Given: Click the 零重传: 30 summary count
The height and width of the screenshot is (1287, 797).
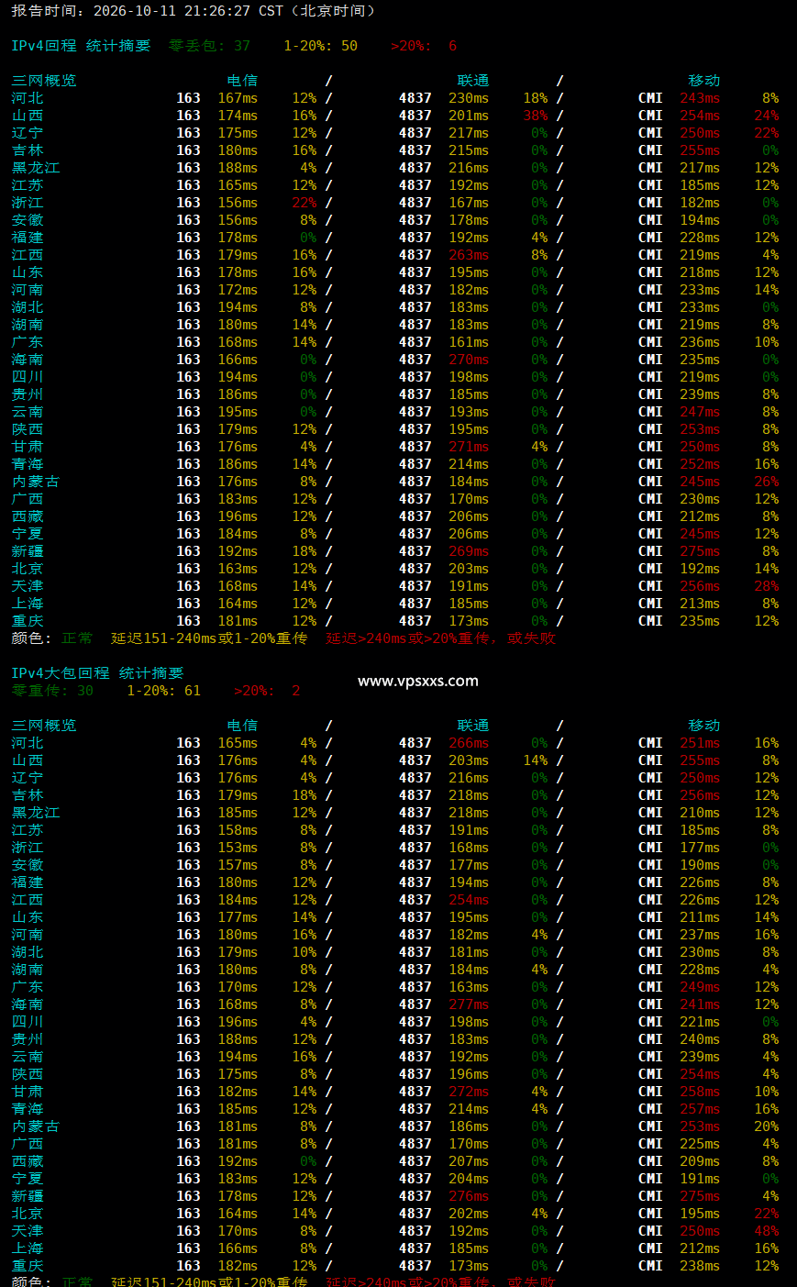Looking at the screenshot, I should [52, 691].
